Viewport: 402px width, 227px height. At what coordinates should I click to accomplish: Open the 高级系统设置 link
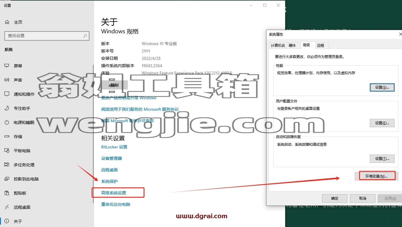[114, 193]
